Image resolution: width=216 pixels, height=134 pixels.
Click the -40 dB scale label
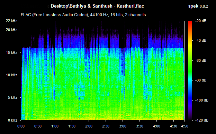[x=201, y=40]
